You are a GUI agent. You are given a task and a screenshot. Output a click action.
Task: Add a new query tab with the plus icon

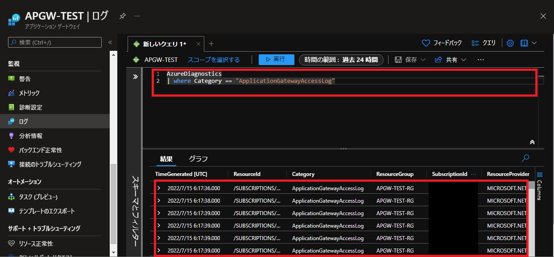pos(211,44)
